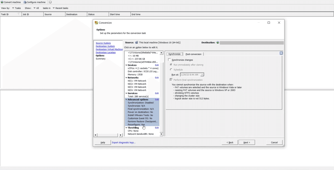
Task: Open the Export diagnostic logs link
Action: pyautogui.click(x=124, y=142)
